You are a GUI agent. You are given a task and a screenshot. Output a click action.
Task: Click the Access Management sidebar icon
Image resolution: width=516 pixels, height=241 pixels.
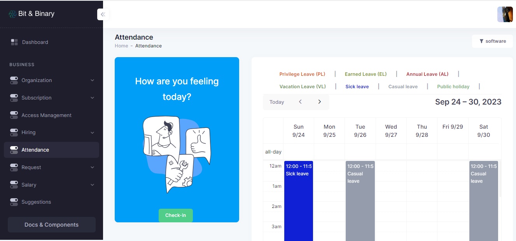click(14, 115)
